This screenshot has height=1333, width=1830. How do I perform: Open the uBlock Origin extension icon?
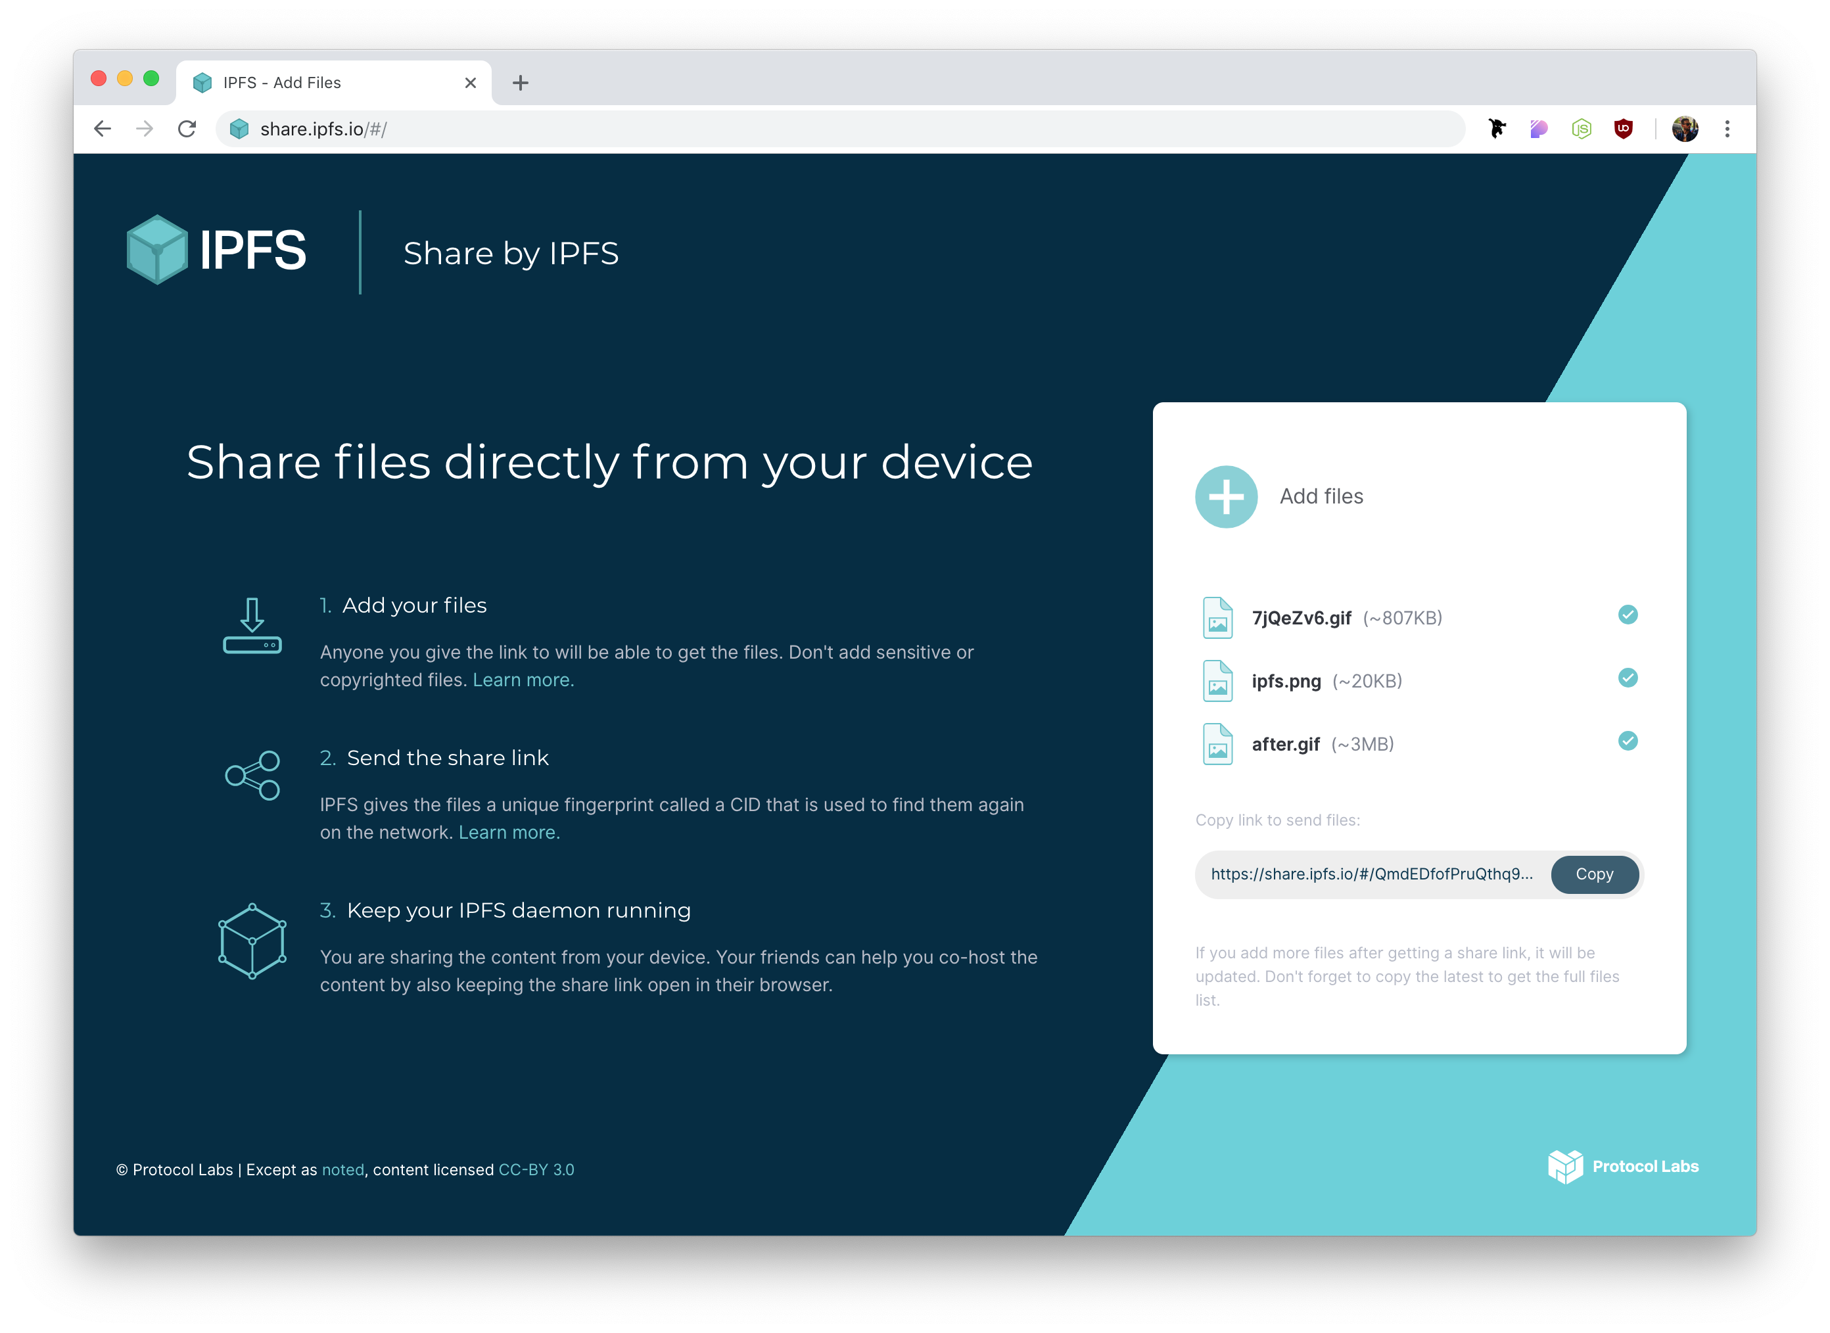point(1623,129)
